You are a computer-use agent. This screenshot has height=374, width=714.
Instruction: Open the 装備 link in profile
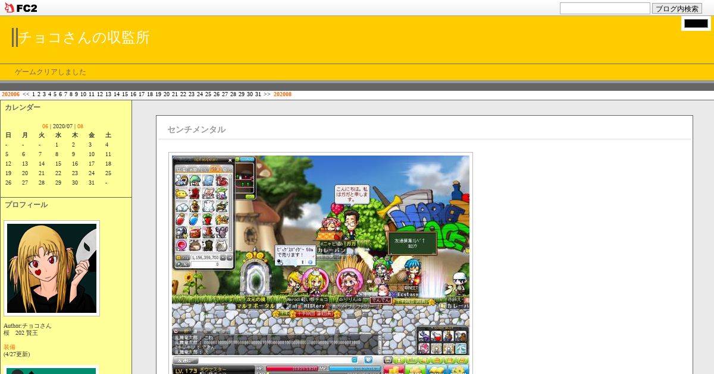click(10, 347)
